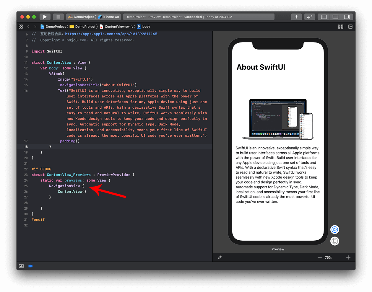Click the struct ContentView_Previews declaration
The height and width of the screenshot is (292, 372).
click(83, 175)
